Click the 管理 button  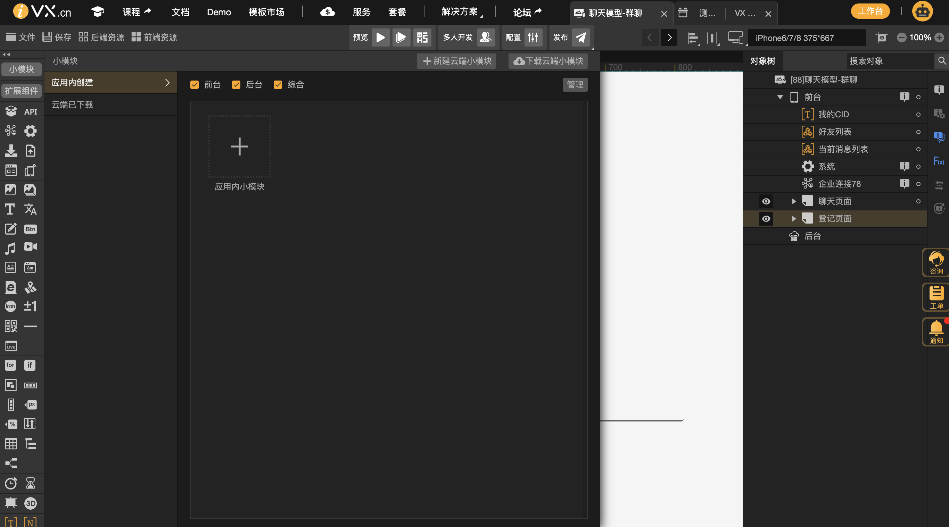tap(575, 85)
